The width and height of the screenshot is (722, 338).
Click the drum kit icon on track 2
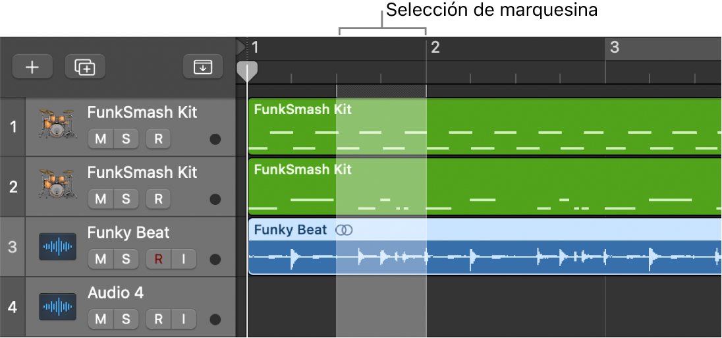point(57,185)
